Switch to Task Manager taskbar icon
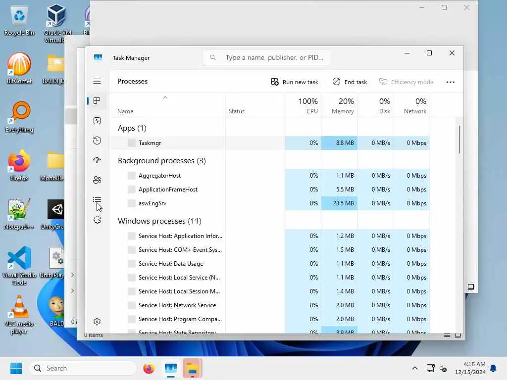The image size is (507, 380). (x=171, y=368)
